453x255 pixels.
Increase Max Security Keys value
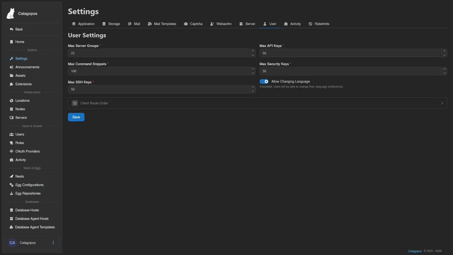coord(445,69)
